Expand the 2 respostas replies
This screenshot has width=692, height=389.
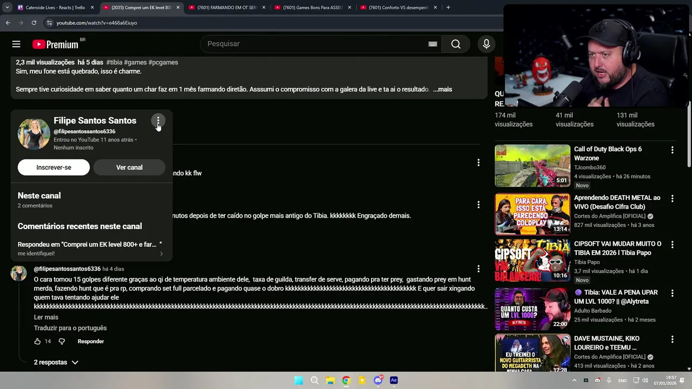click(56, 362)
